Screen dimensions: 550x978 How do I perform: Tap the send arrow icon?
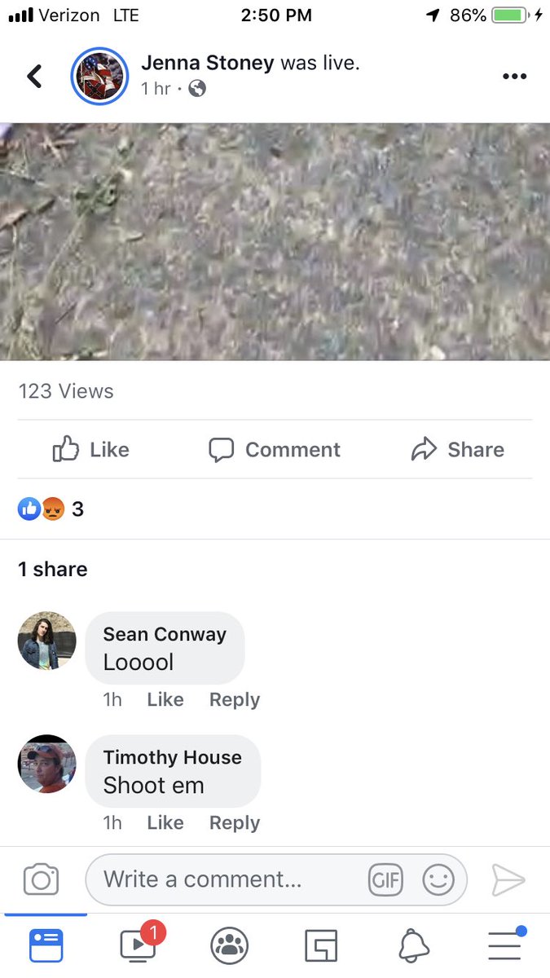[508, 879]
